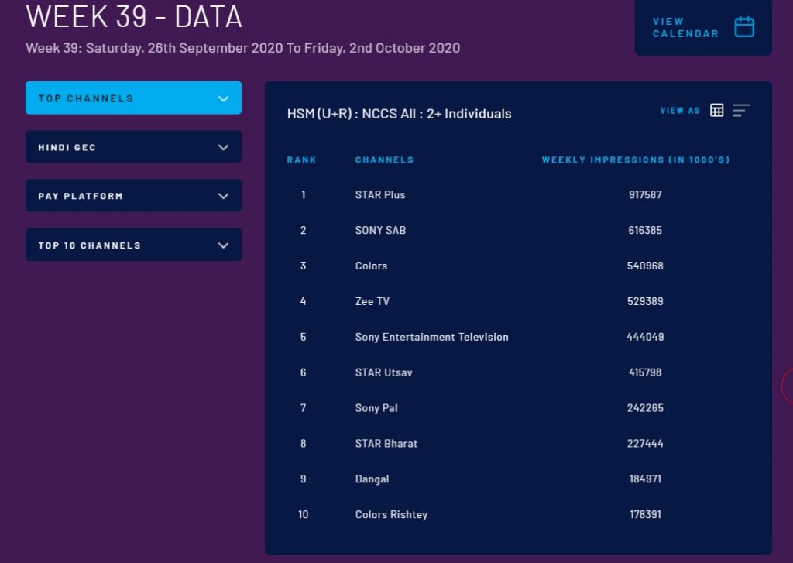Select the STAR Plus channel row
Viewport: 793px width, 563px height.
pyautogui.click(x=379, y=195)
